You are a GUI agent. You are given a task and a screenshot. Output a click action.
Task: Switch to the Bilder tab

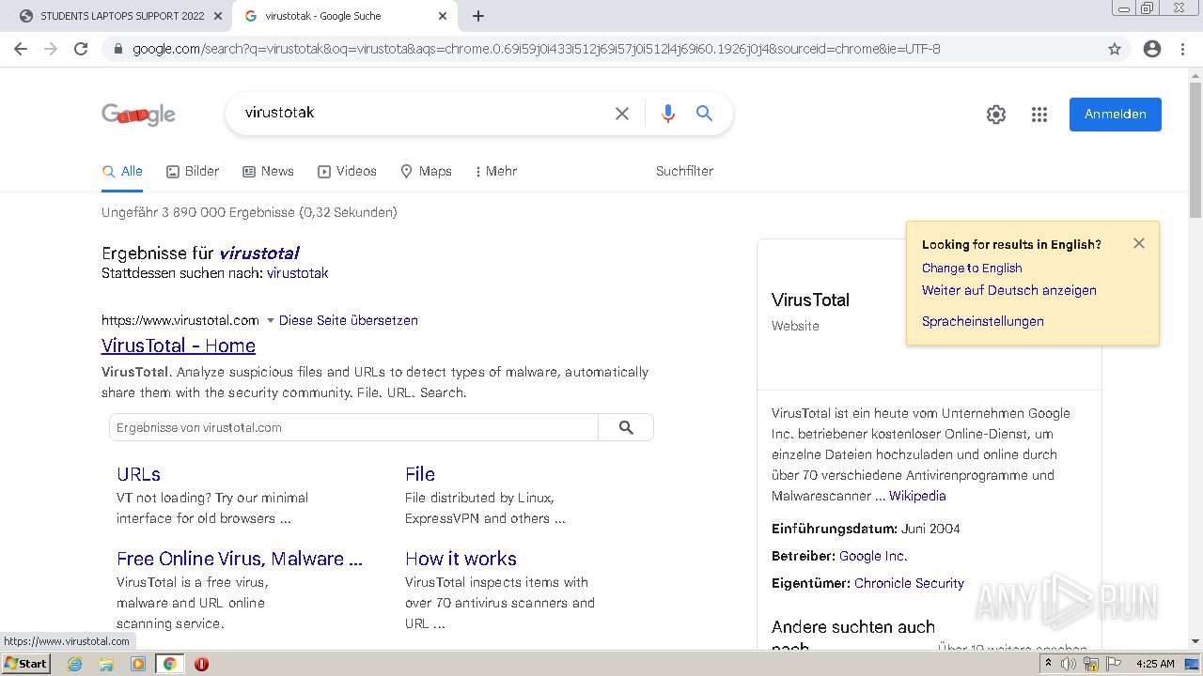(193, 171)
